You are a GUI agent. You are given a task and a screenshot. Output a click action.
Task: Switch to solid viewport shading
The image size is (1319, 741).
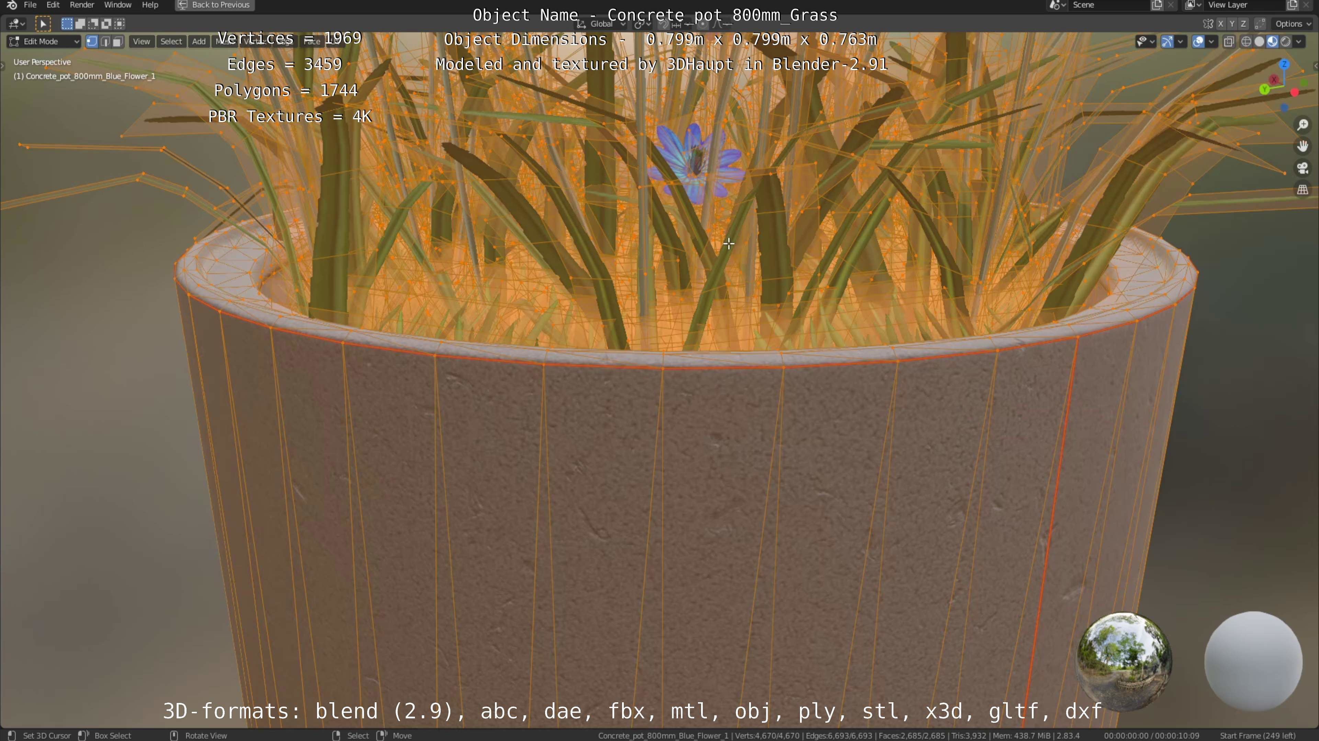coord(1260,42)
